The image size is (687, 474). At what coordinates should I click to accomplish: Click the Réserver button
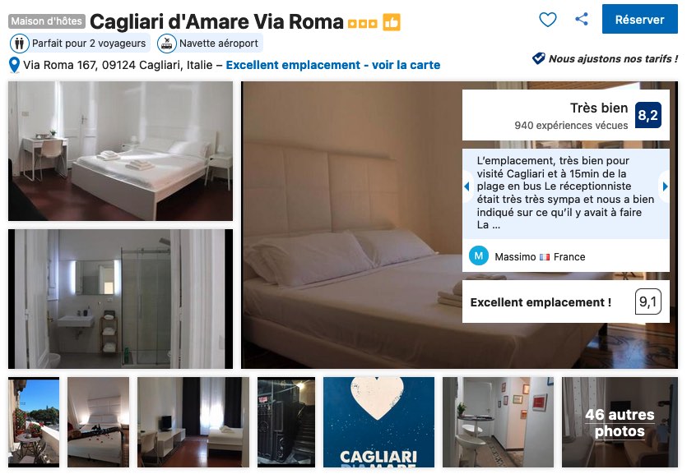point(639,19)
